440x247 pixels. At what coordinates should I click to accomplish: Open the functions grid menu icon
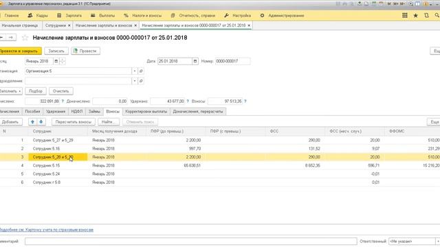[x=405, y=16]
